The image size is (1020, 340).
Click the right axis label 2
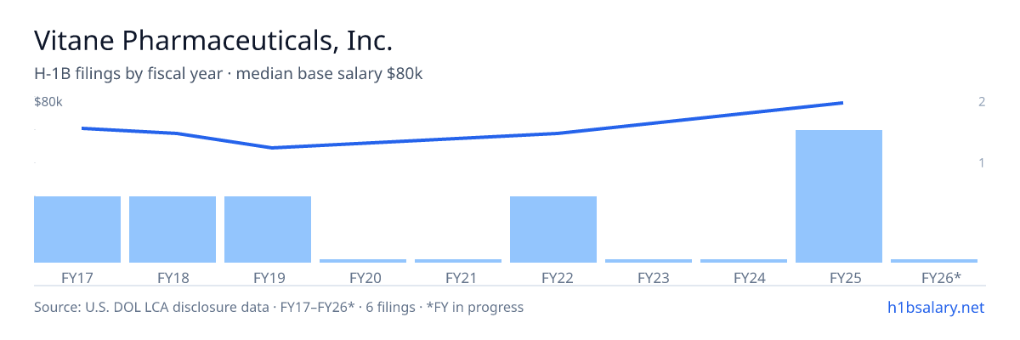click(982, 102)
